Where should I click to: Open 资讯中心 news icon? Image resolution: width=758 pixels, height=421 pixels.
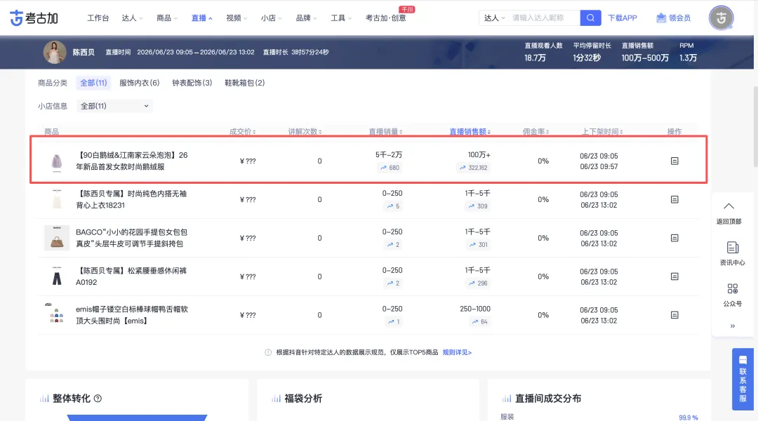(x=732, y=248)
